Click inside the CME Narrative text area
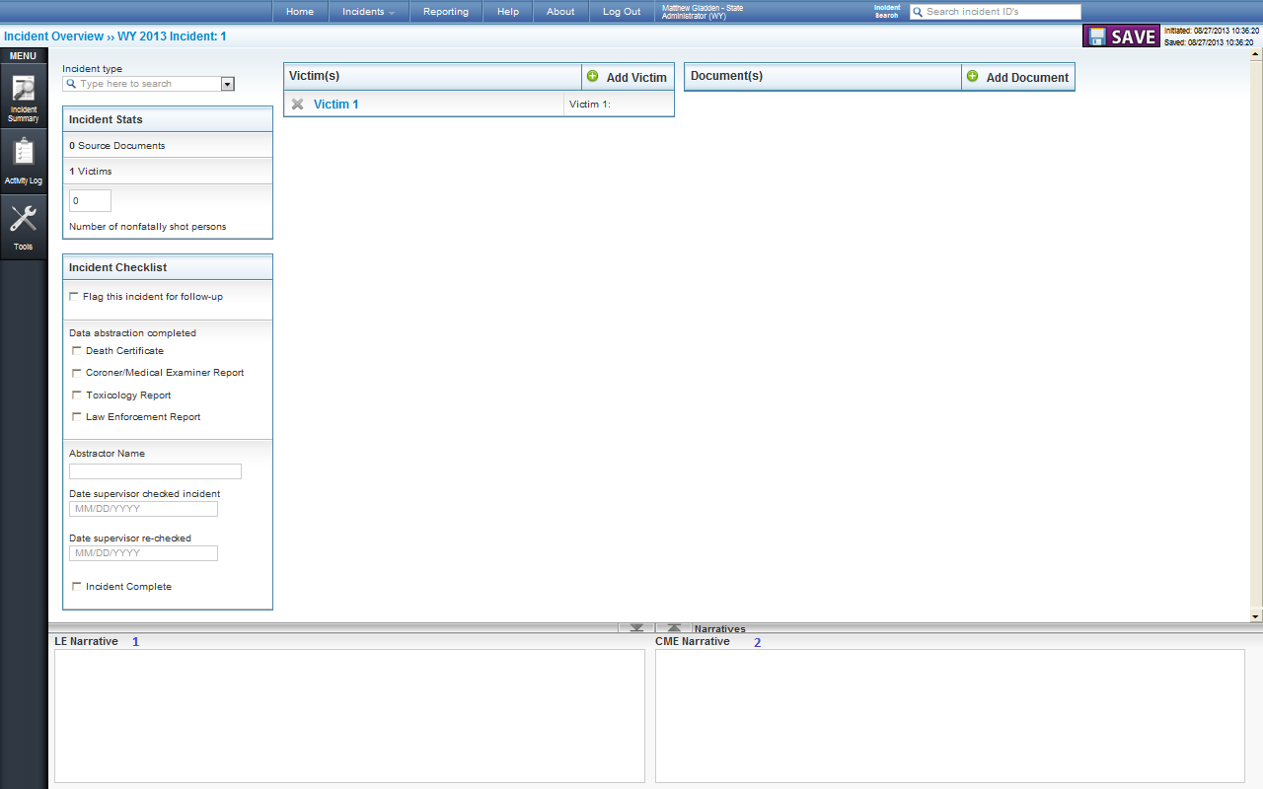Screen dimensions: 1263x789 [x=950, y=716]
